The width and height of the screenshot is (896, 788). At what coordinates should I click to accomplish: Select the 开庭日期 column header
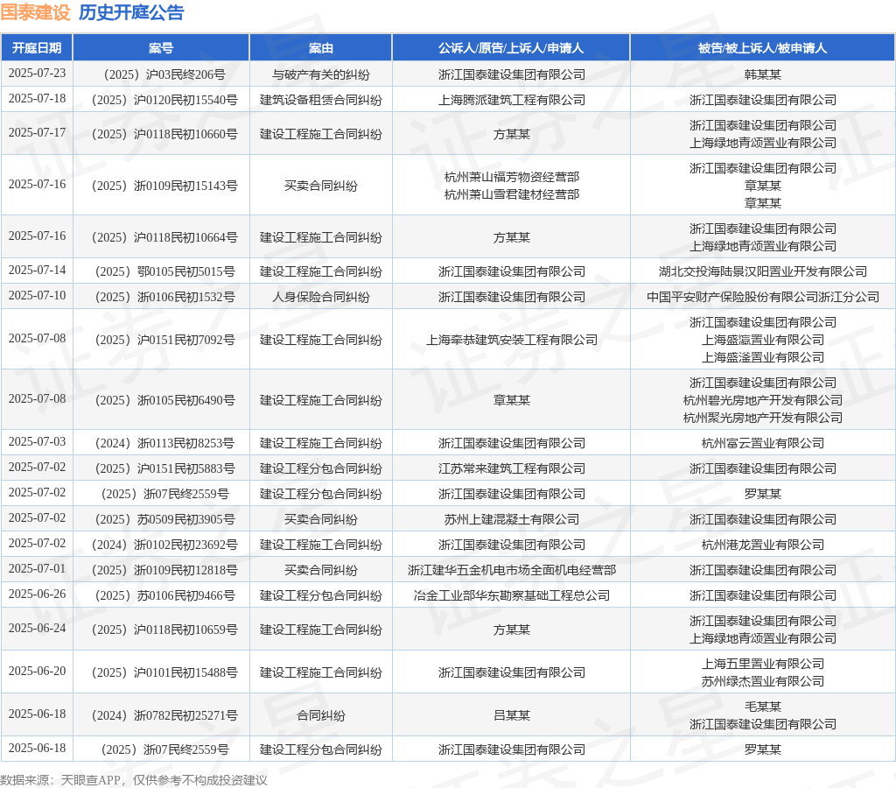(x=37, y=48)
